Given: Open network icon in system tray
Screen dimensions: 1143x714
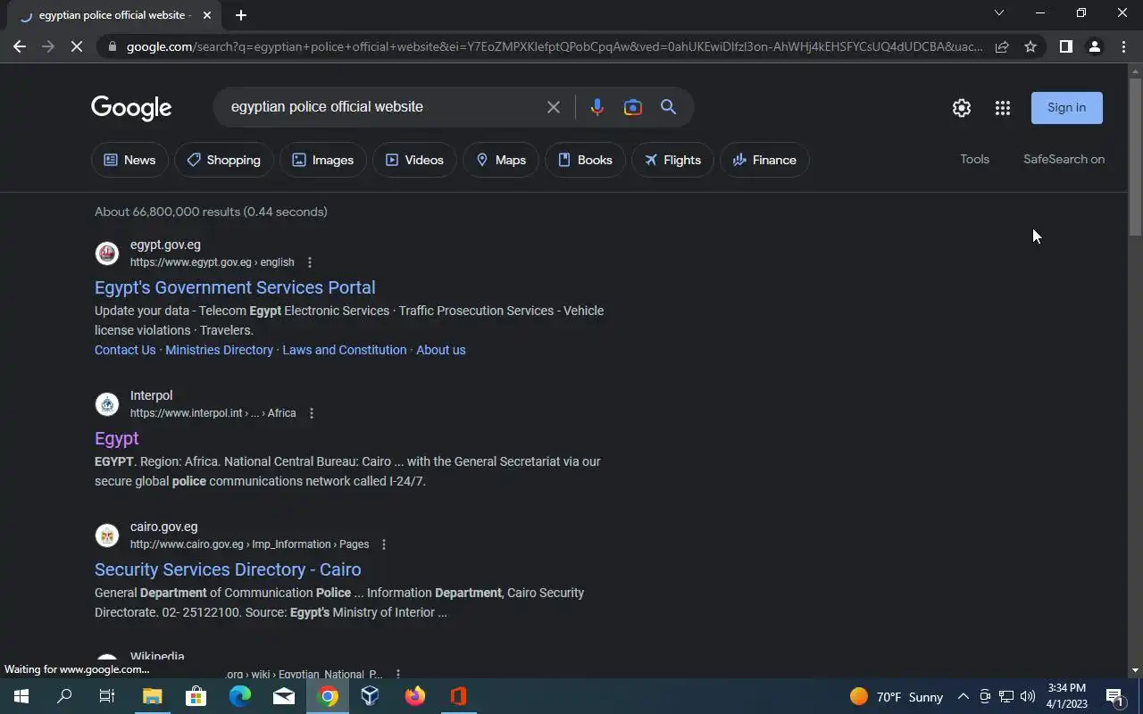Looking at the screenshot, I should (1006, 697).
